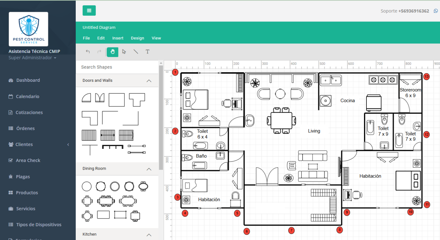
Task: Click the Plagas bug icon in sidebar
Action: point(11,176)
